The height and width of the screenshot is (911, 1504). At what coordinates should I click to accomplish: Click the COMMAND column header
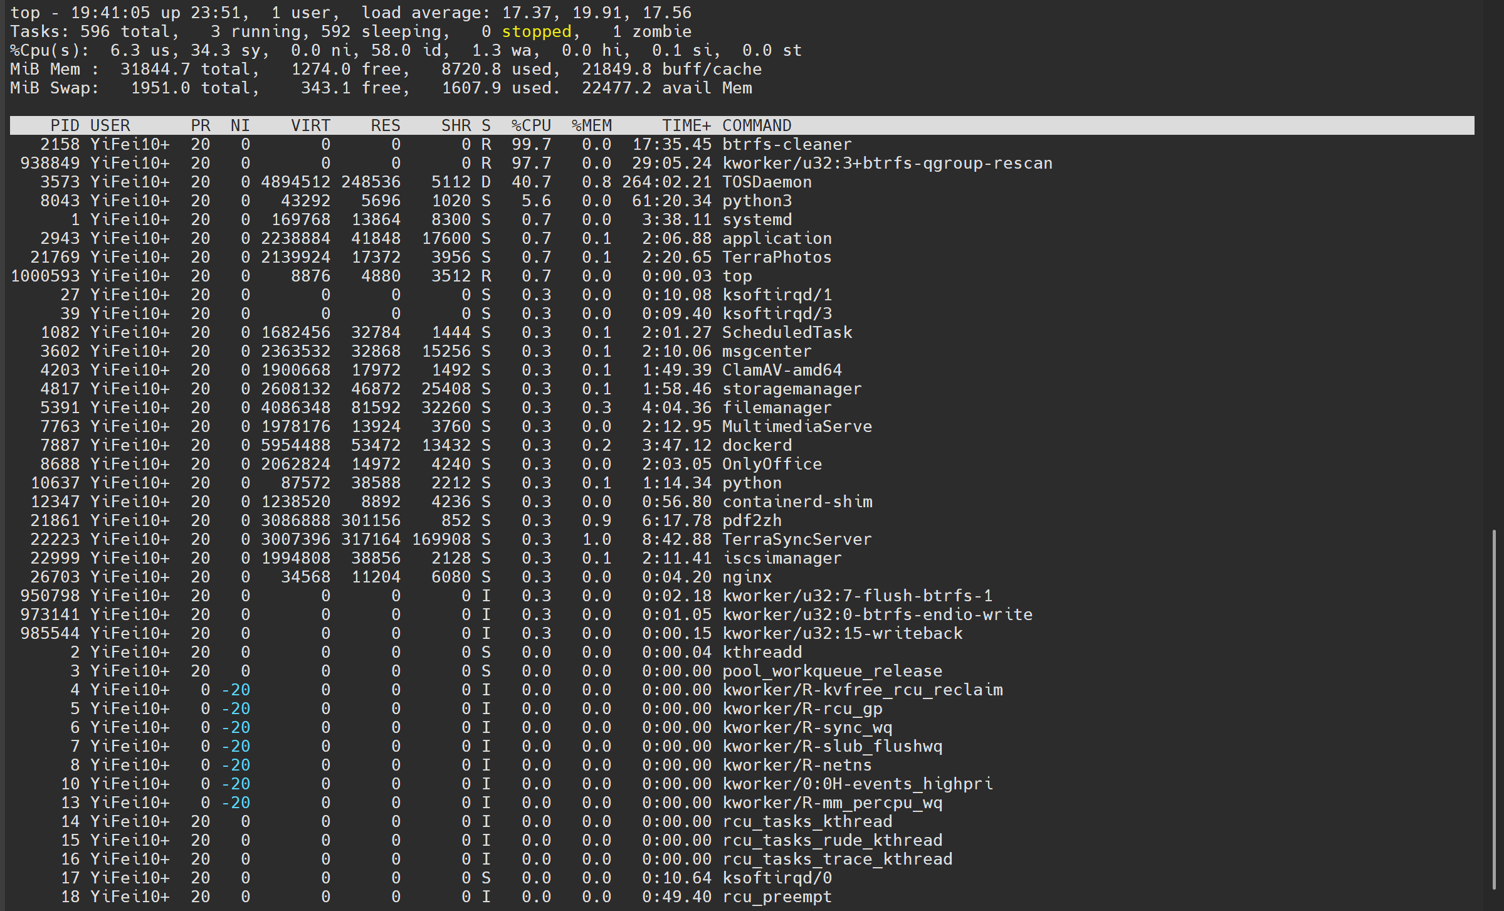tap(756, 125)
